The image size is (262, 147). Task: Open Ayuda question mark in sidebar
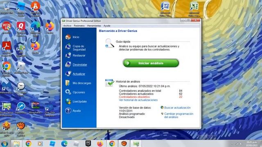click(x=73, y=111)
